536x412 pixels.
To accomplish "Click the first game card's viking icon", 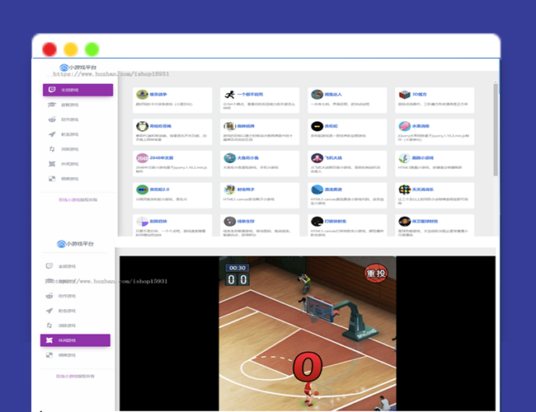I will [x=142, y=94].
